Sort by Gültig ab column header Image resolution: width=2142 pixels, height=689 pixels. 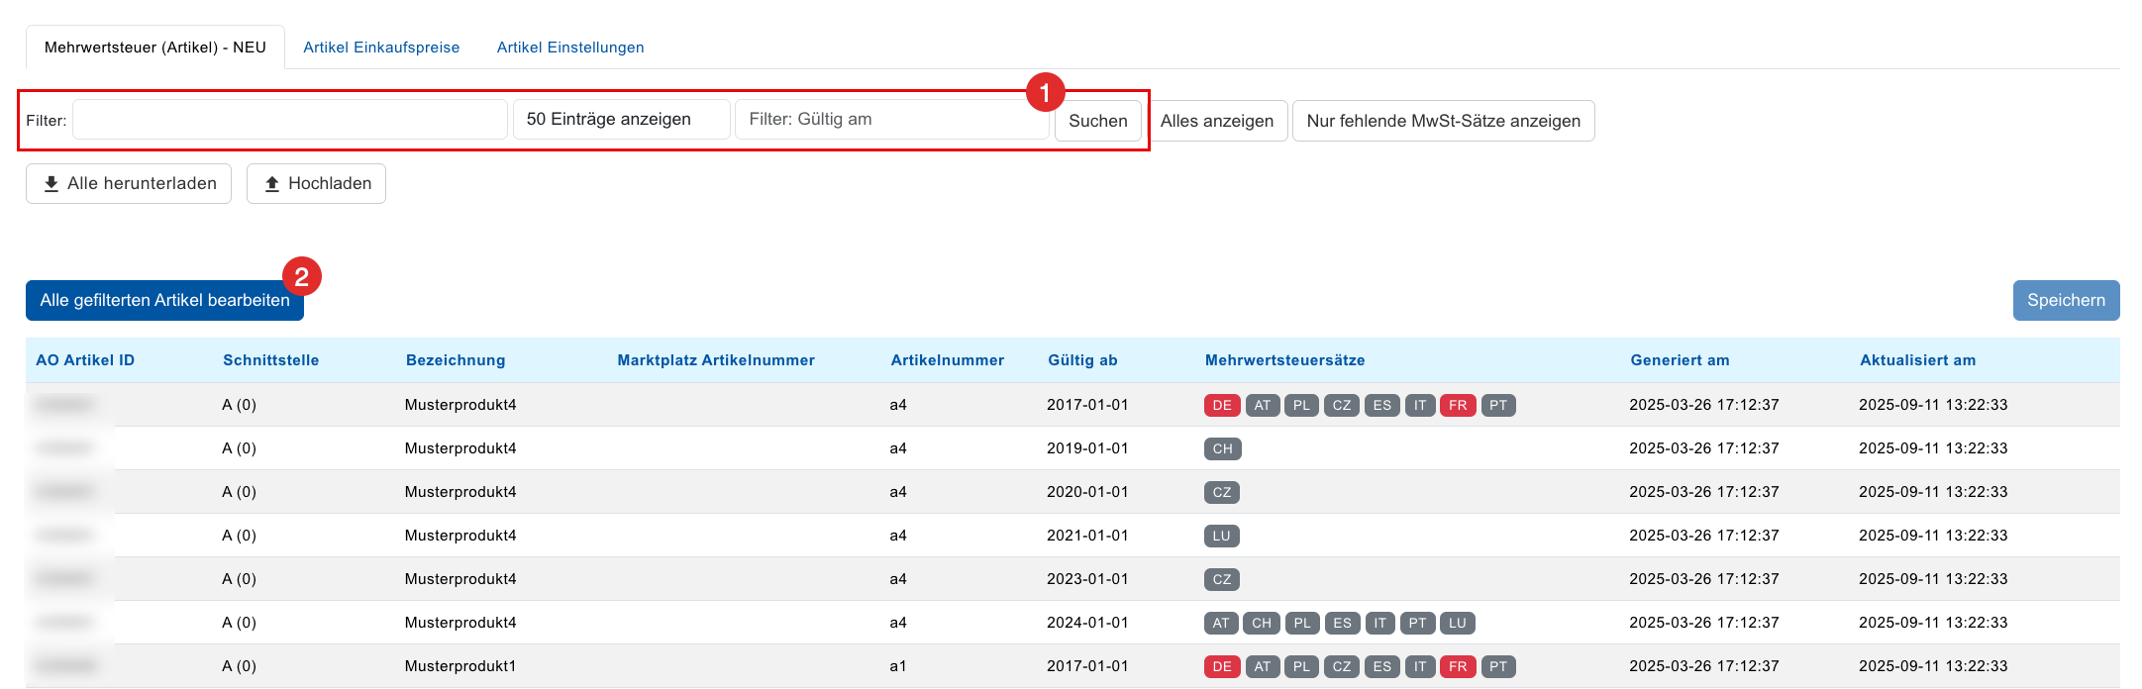1082,360
